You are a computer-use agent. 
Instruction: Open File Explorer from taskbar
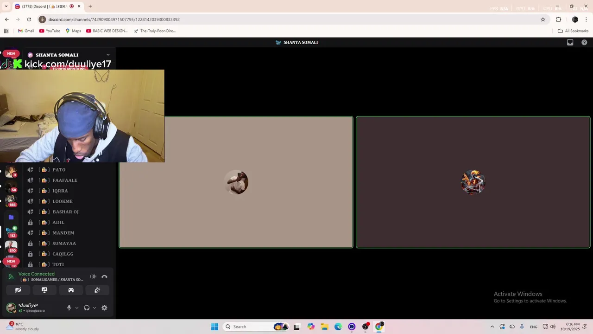324,327
